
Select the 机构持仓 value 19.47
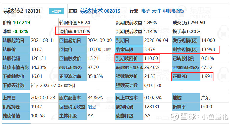tap(36, 107)
